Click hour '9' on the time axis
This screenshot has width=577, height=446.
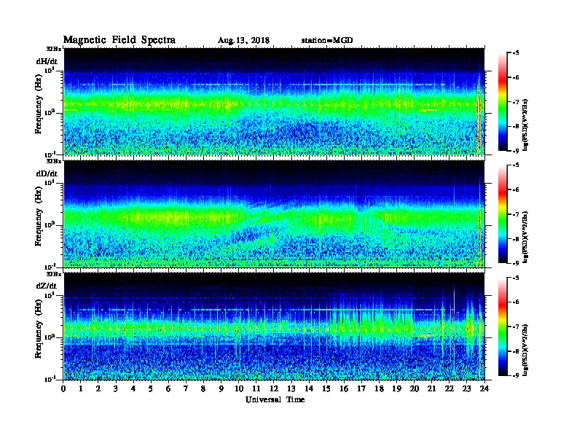click(221, 388)
